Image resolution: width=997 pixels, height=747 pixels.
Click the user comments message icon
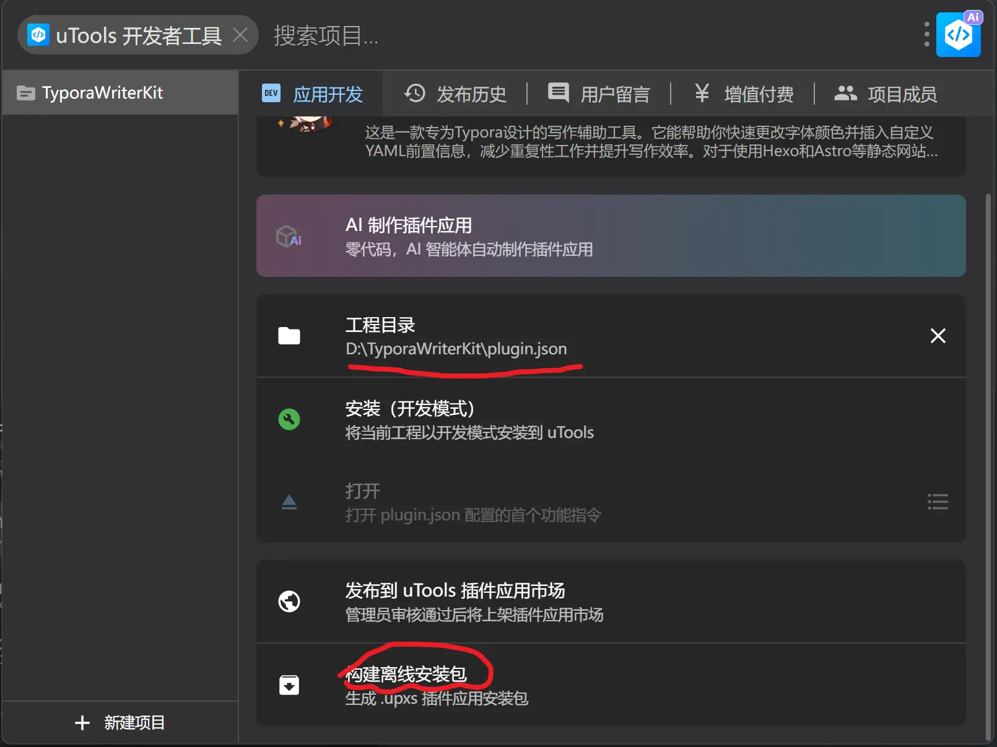point(558,93)
